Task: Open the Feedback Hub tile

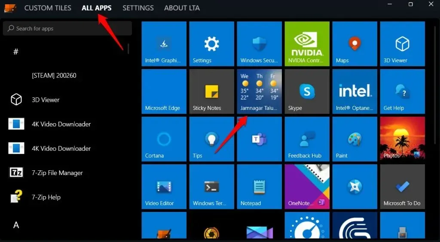Action: 307,139
